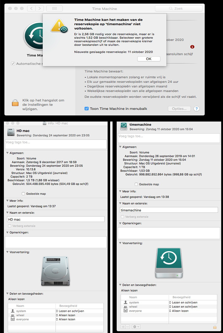
Task: Click the back navigation arrow
Action: [x=32, y=9]
